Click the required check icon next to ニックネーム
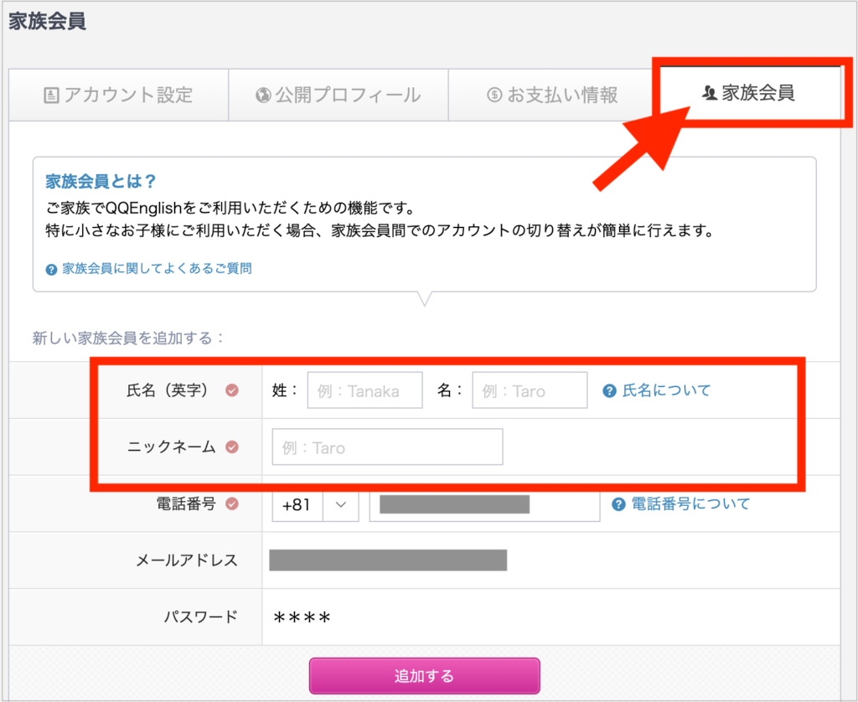This screenshot has width=858, height=702. [232, 447]
